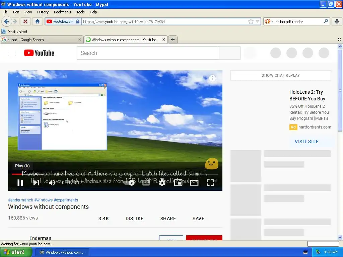The image size is (343, 257).
Task: Skip to the next video
Action: 36,183
